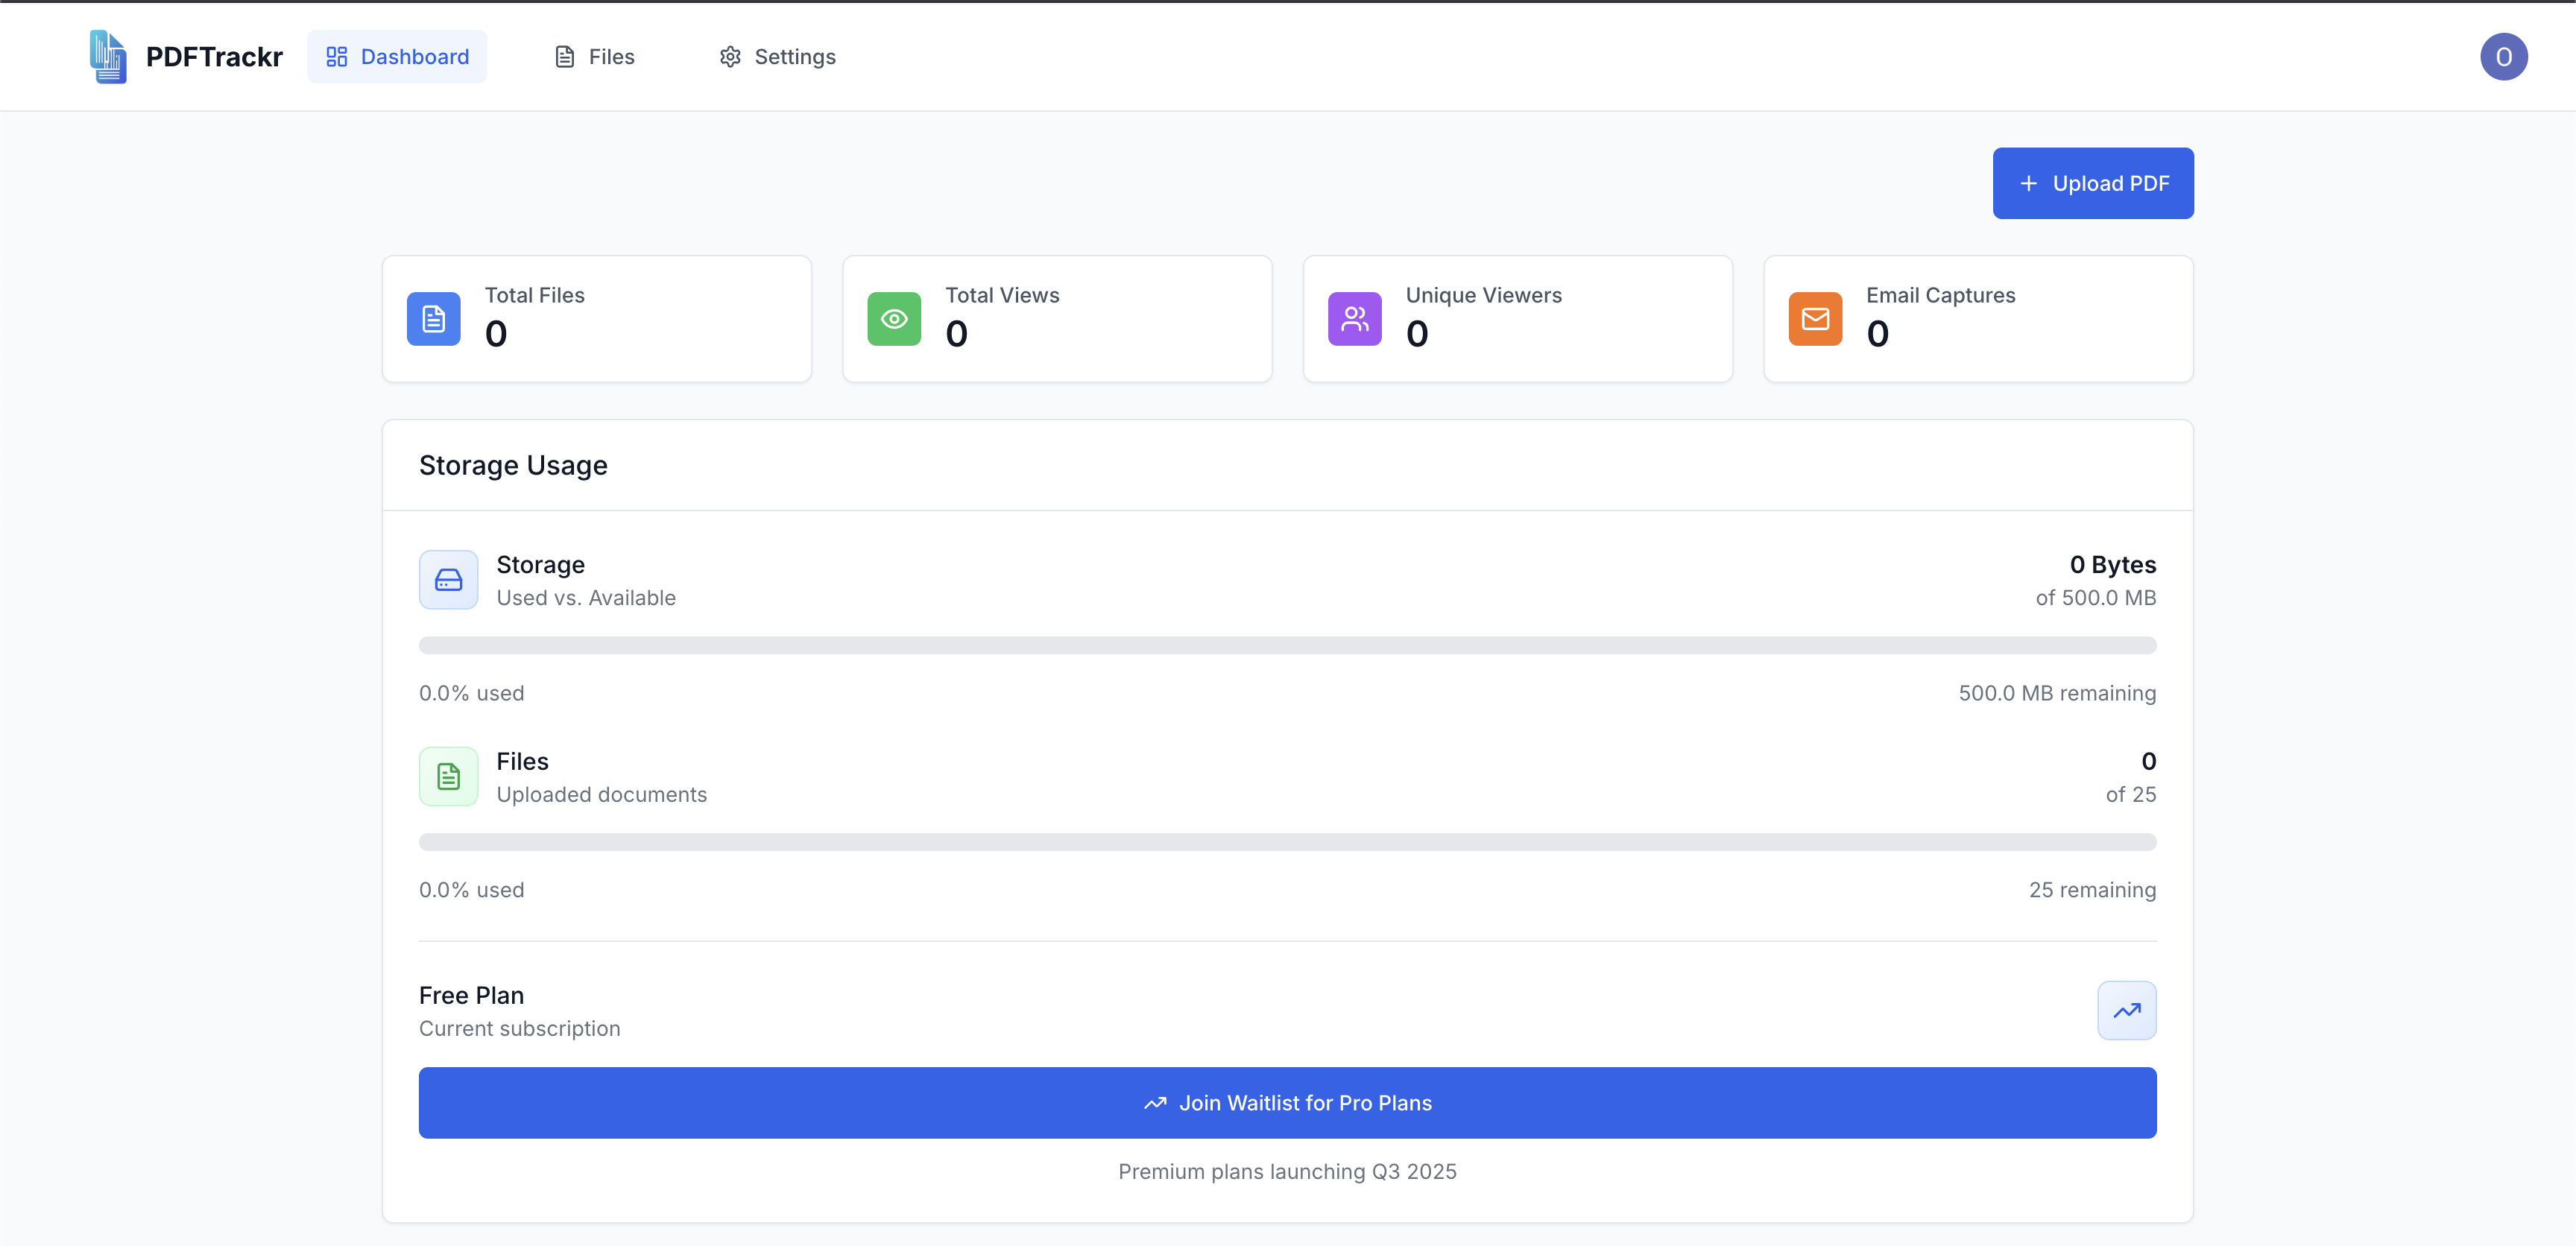
Task: Click the Storage usage progress bar
Action: point(1287,645)
